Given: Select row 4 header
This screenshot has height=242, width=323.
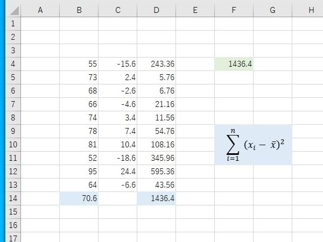Looking at the screenshot, I should tap(13, 64).
